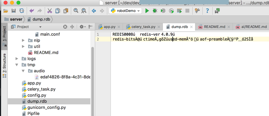Screen dimensions: 269x116
Task: Open Help with the blue question mark
Action: pos(207,11)
